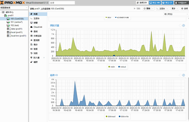Image resolution: width=189 pixels, height=122 pixels.
Task: Open the 更多 more dropdown
Action: coord(175,9)
